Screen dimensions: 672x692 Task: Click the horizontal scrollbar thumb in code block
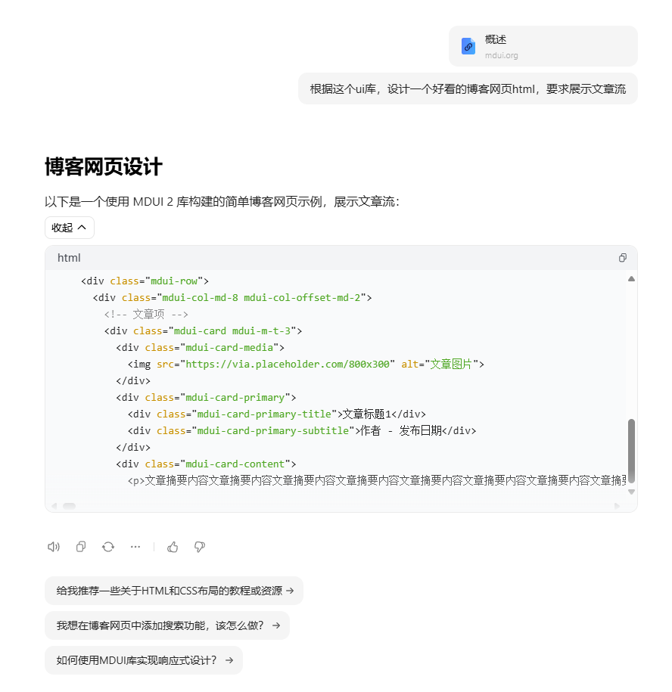pyautogui.click(x=70, y=506)
